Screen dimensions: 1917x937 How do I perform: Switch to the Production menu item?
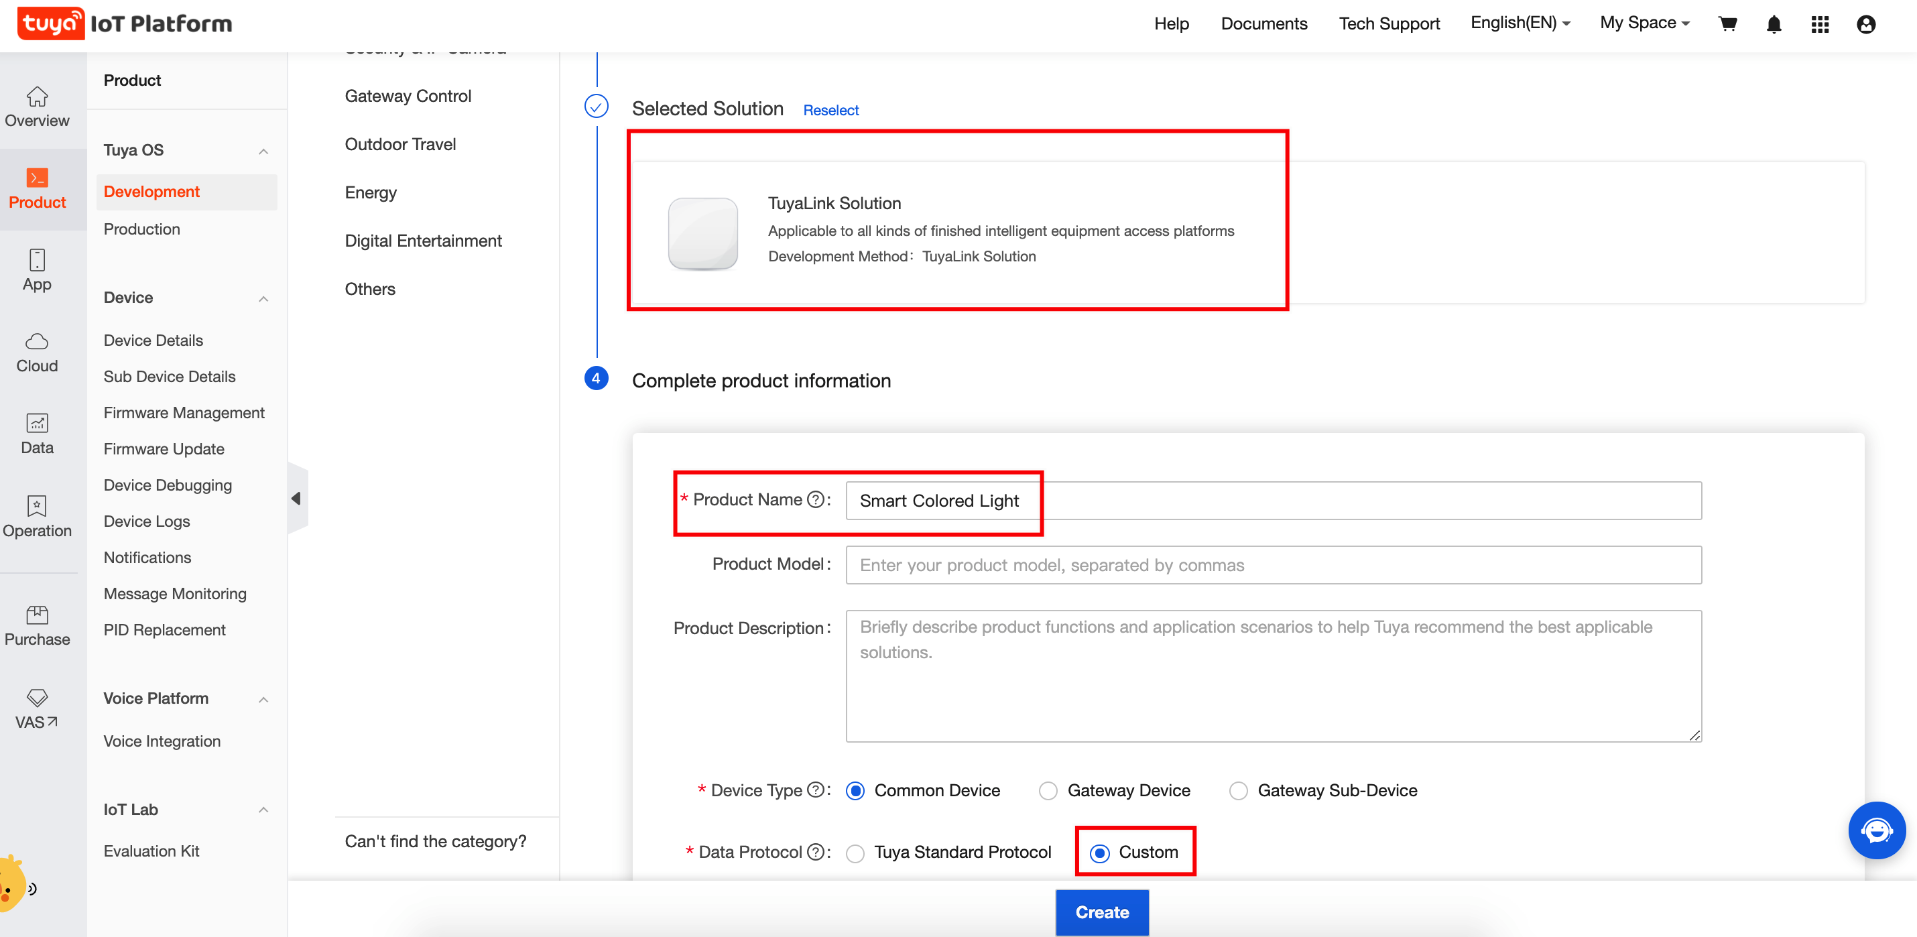(x=142, y=229)
